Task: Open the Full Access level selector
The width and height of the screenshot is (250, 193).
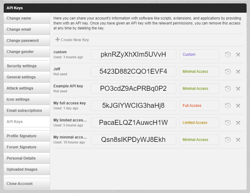Action: click(199, 106)
